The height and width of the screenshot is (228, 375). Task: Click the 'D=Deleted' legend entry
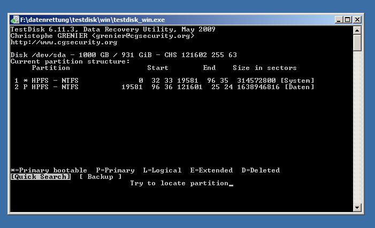pos(261,170)
